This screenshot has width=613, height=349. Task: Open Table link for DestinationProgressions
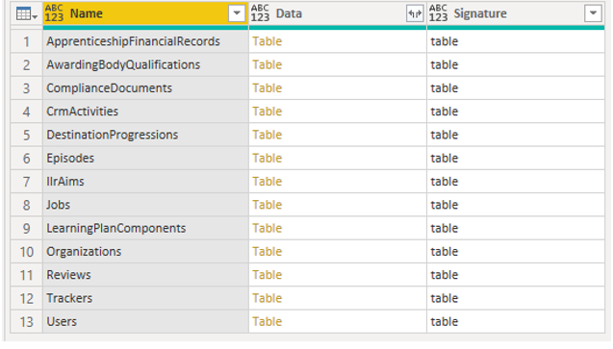pyautogui.click(x=267, y=135)
